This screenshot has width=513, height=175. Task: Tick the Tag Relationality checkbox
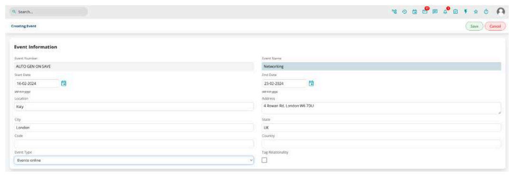tap(264, 160)
